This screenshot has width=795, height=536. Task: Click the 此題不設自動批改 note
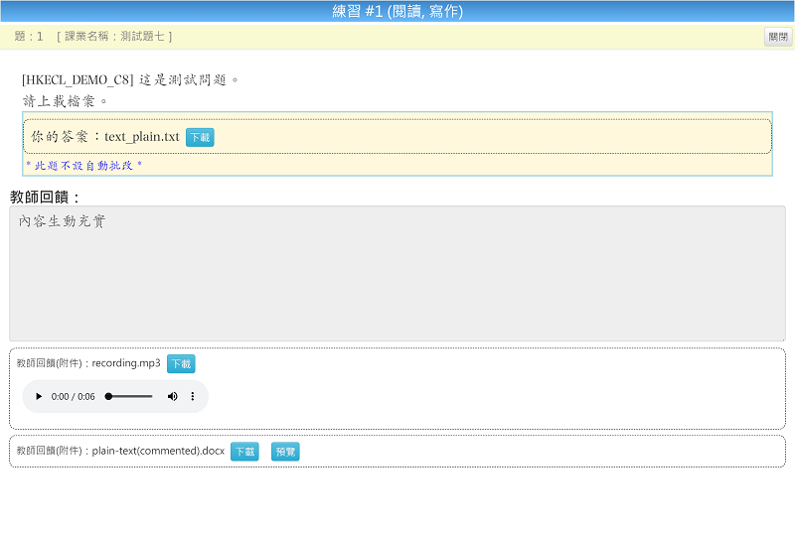84,165
